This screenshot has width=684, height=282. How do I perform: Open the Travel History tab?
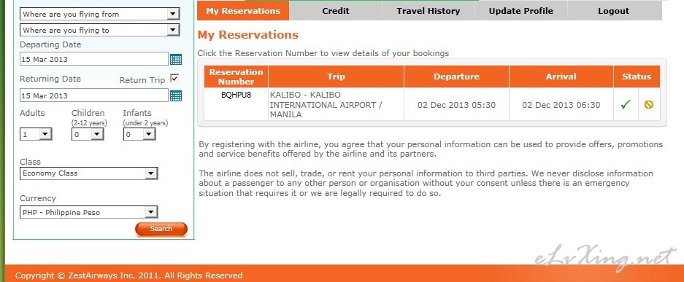coord(428,11)
